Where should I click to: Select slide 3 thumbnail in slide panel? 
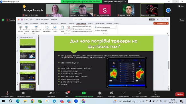coord(27,65)
